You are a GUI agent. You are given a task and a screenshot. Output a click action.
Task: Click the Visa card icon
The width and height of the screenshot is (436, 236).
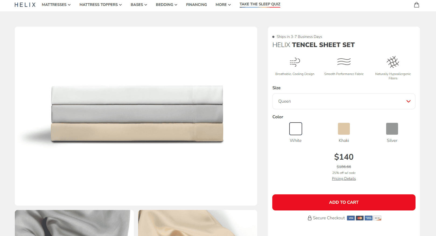click(x=351, y=218)
